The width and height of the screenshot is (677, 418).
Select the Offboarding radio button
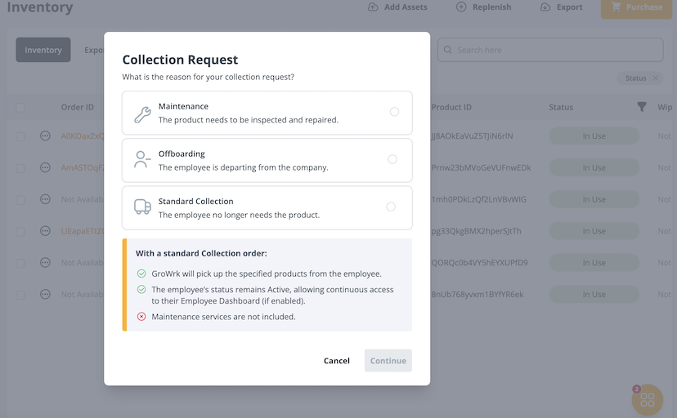pyautogui.click(x=392, y=159)
